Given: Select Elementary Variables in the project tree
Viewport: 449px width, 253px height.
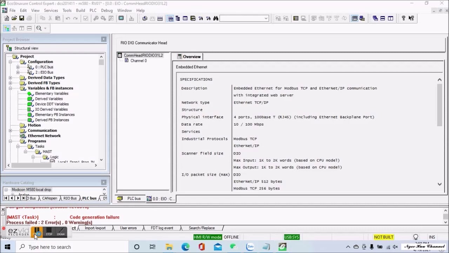Looking at the screenshot, I should 52,93.
